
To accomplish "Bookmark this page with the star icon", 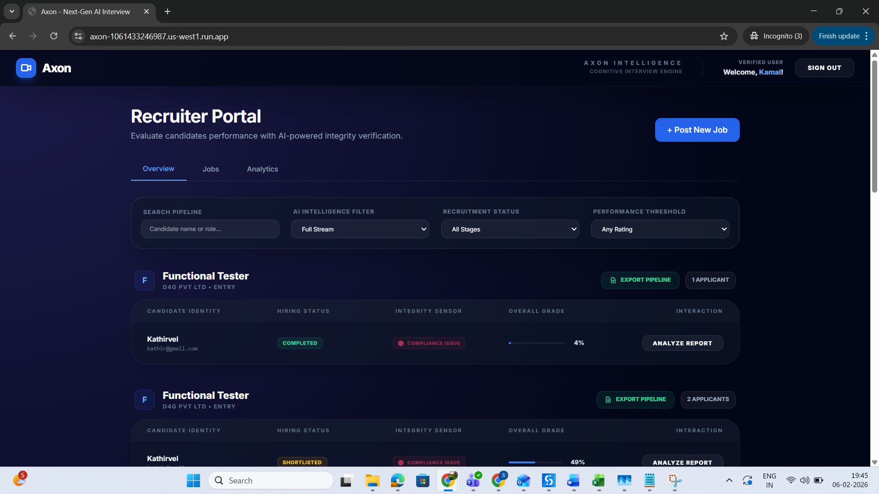I will (724, 36).
